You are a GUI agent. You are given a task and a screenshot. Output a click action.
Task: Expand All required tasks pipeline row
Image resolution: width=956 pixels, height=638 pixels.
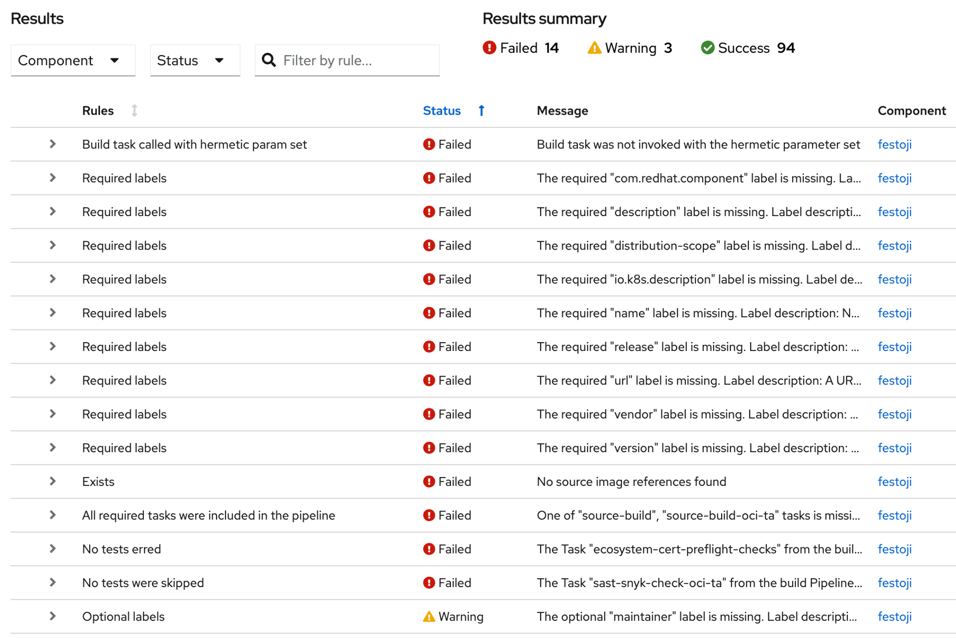53,515
